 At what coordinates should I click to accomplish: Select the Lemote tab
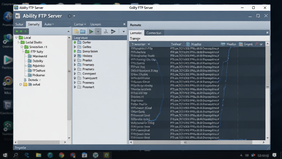pos(136,33)
